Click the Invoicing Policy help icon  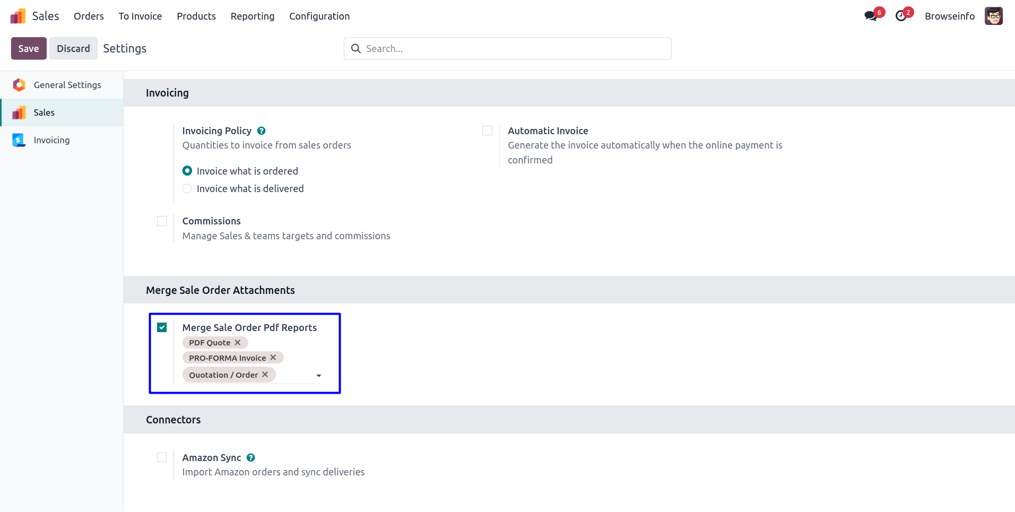coord(261,131)
